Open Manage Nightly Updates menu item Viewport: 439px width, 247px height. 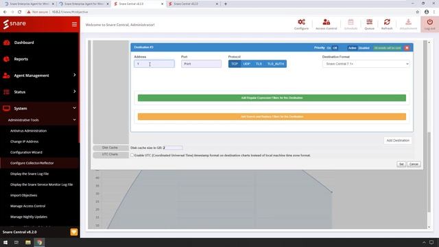[x=29, y=217]
